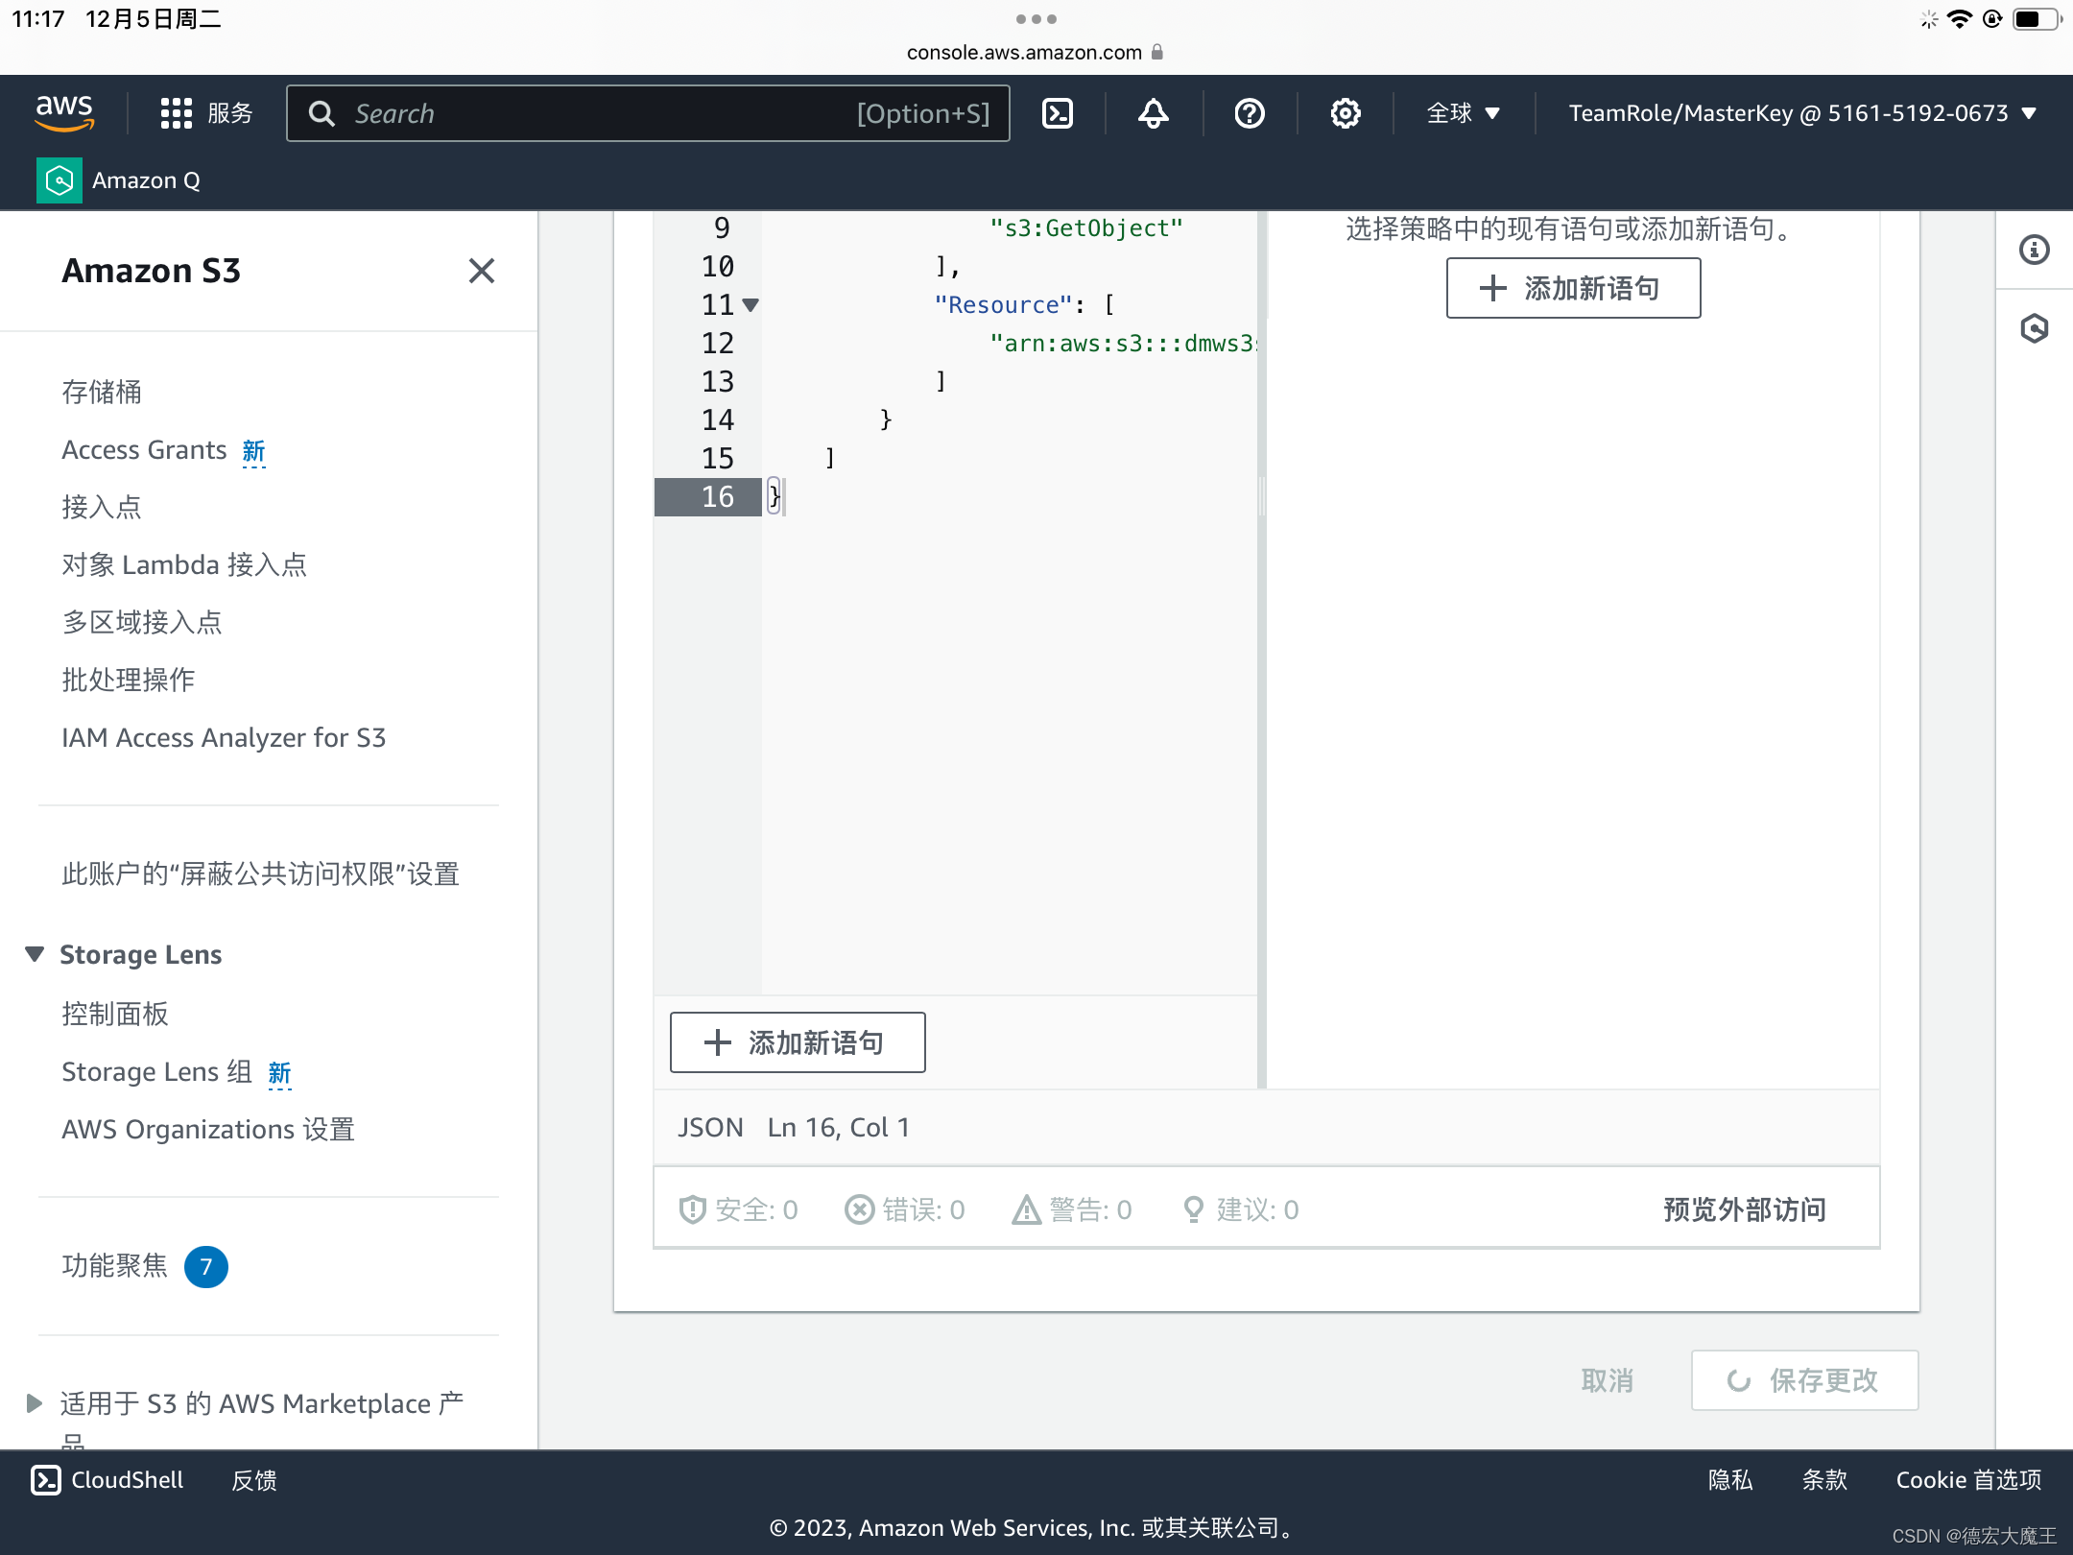
Task: Open IAM Access Analyzer for S3
Action: tap(224, 737)
